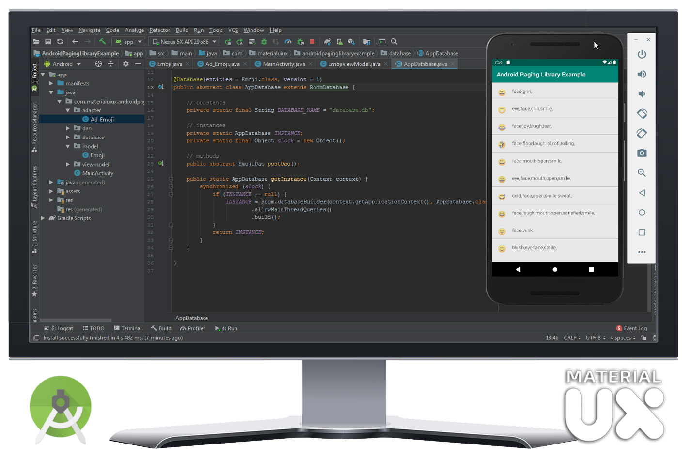Stop the running application

312,42
